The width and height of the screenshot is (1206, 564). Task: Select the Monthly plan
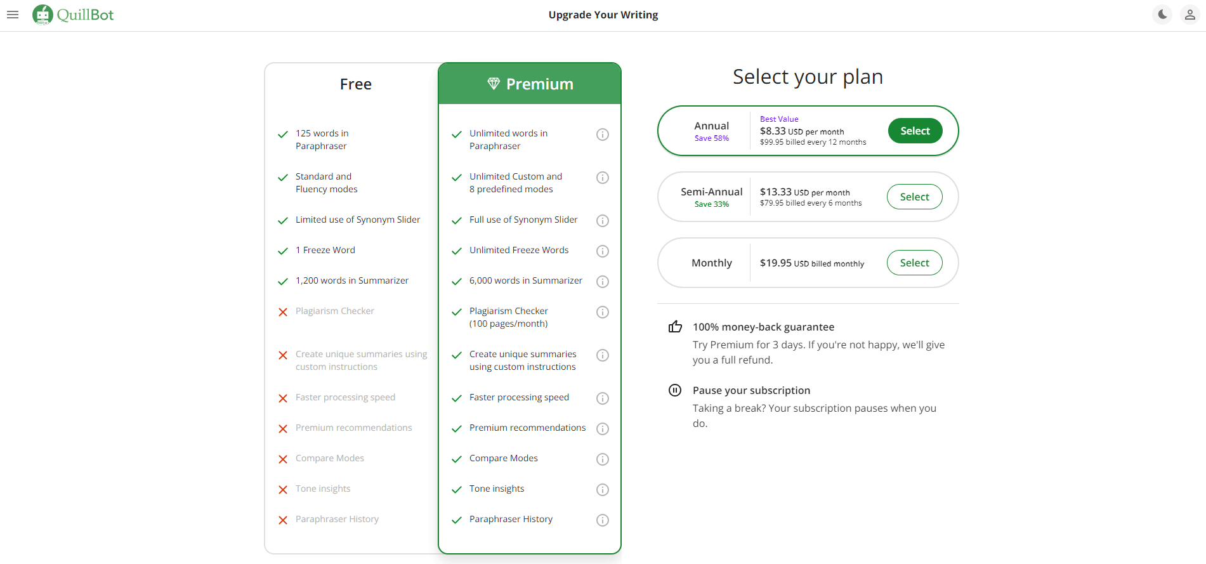[x=914, y=263]
